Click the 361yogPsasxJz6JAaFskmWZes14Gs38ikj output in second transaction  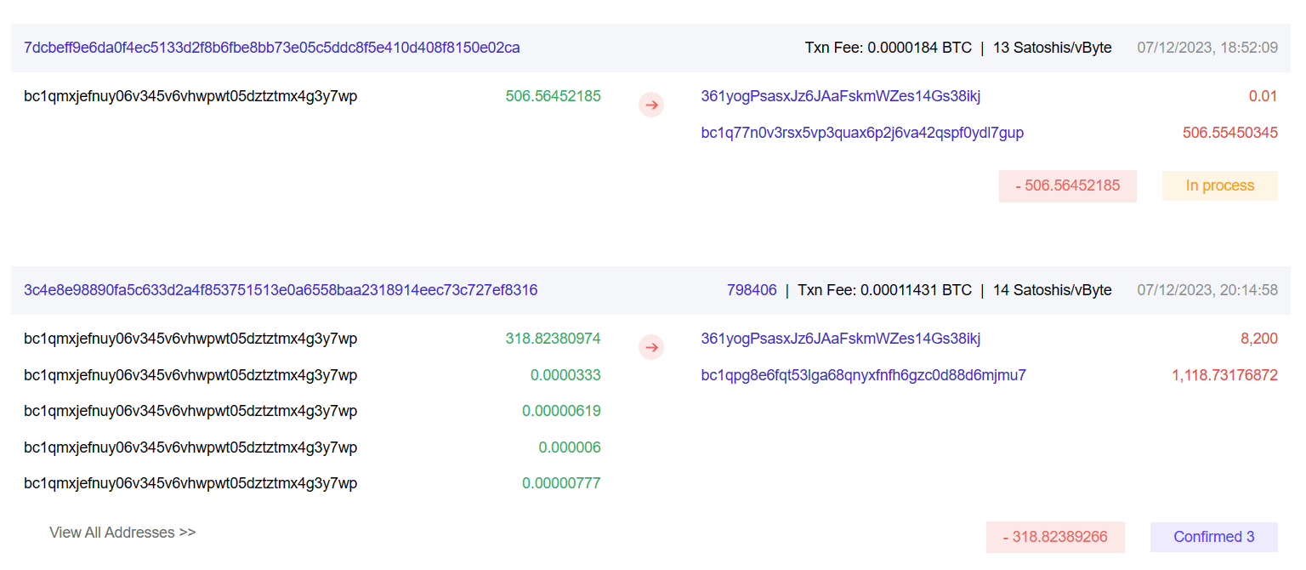coord(839,338)
